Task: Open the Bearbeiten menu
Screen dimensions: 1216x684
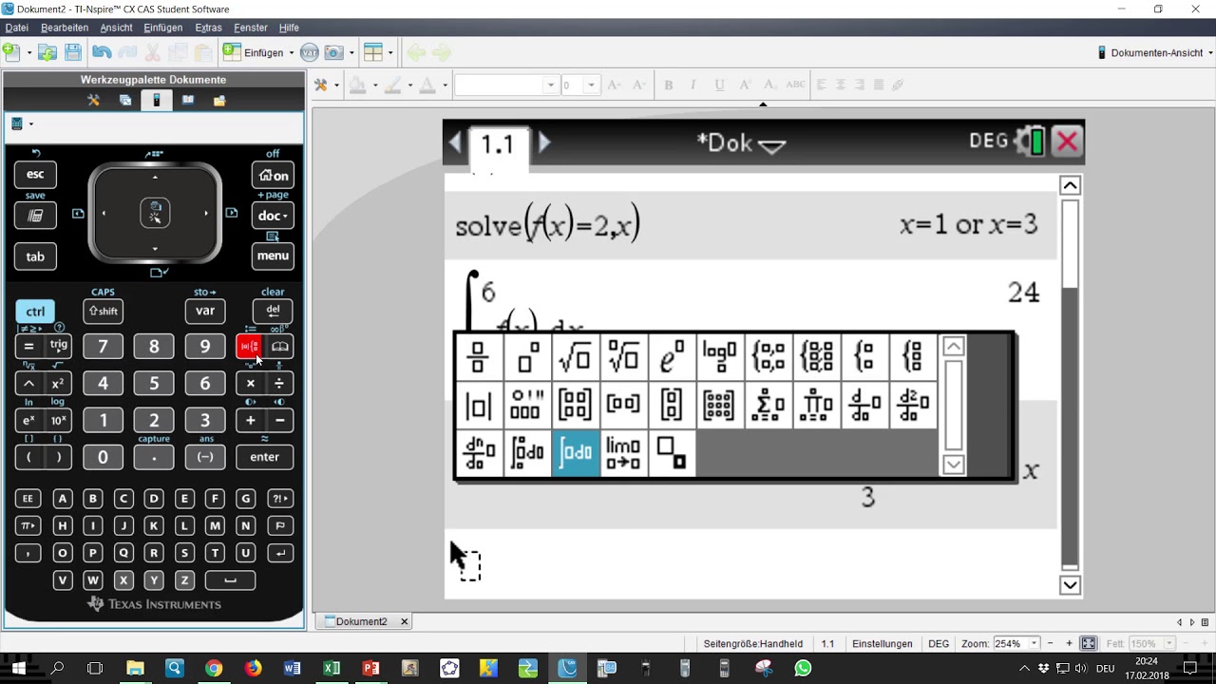Action: pyautogui.click(x=65, y=28)
